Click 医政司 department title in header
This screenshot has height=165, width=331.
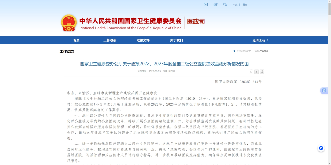tap(196, 21)
